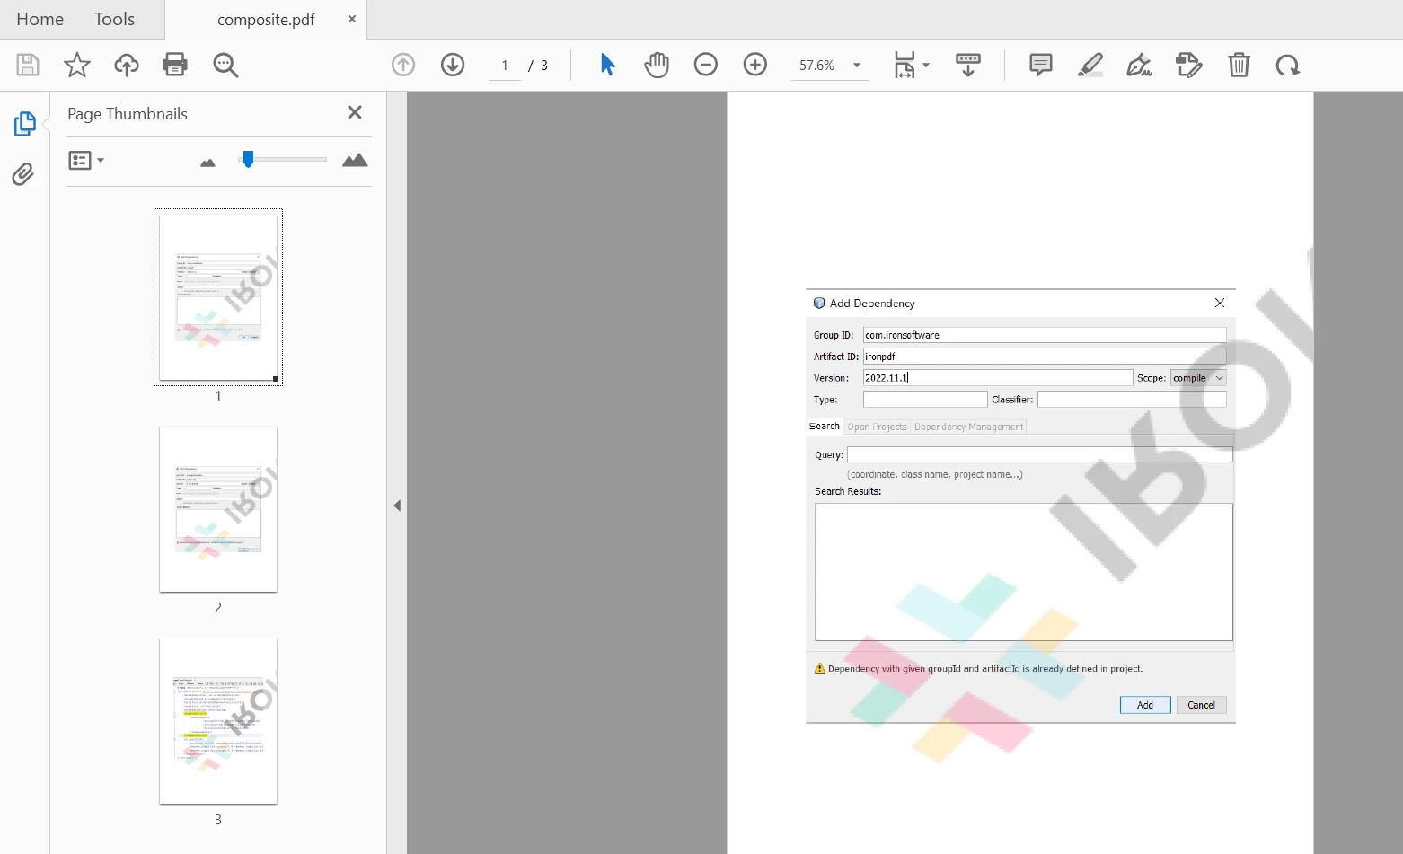1403x854 pixels.
Task: Open the Page Thumbnails sidebar icon
Action: tap(24, 124)
